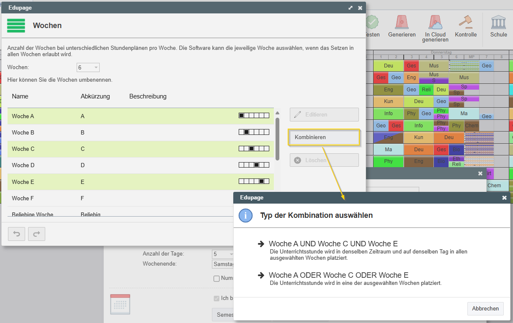Click the week list vertical scrollbar
The image size is (513, 323).
(277, 138)
